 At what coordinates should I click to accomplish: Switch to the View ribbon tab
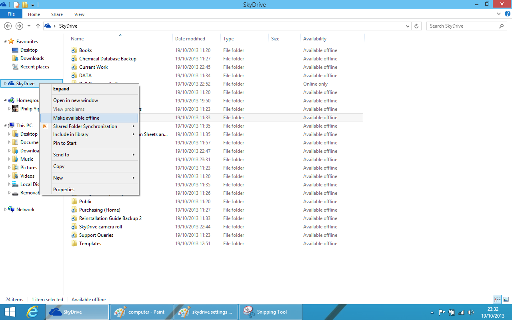click(x=79, y=14)
